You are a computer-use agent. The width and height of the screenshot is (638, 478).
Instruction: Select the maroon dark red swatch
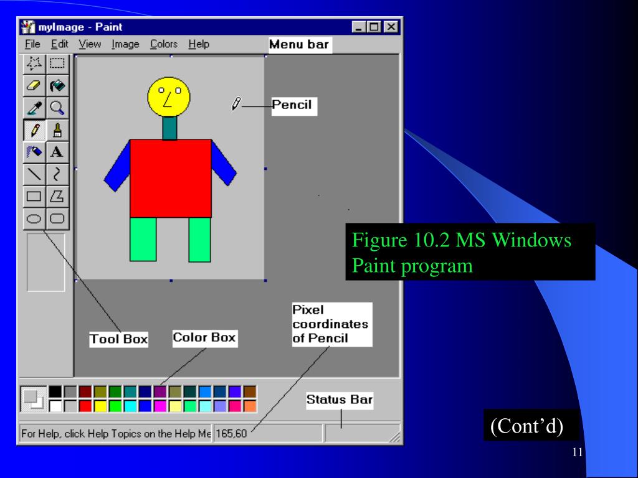(85, 392)
